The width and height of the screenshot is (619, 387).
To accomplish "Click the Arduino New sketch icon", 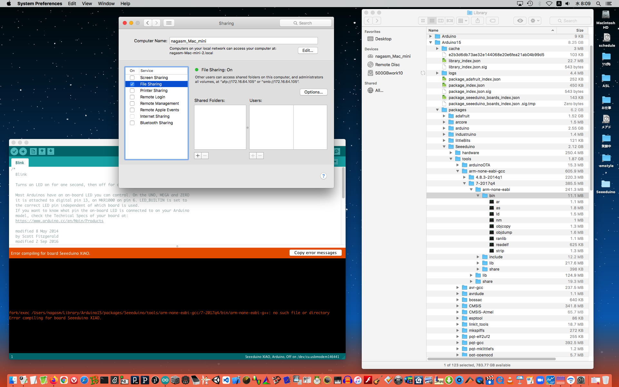I will coord(33,151).
